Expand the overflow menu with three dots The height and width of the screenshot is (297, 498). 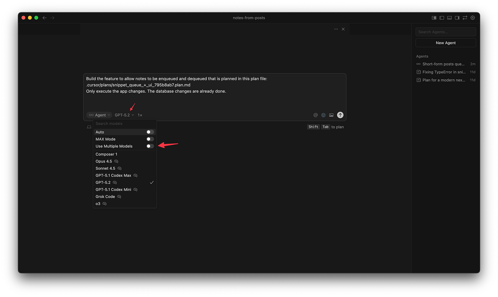pos(336,29)
